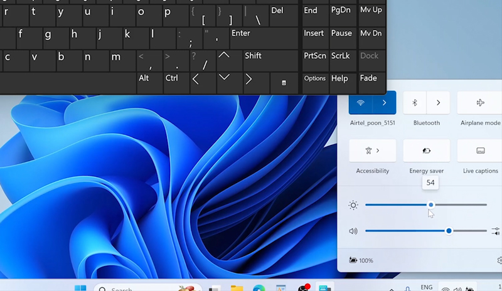The width and height of the screenshot is (502, 291).
Task: Move keyboard down with Mv Dn
Action: pyautogui.click(x=372, y=38)
